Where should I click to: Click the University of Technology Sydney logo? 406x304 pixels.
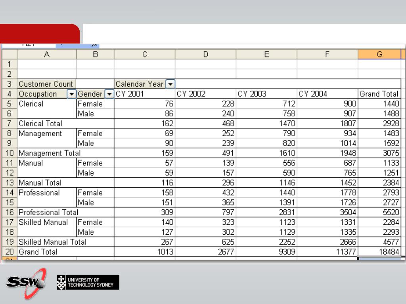pos(88,282)
